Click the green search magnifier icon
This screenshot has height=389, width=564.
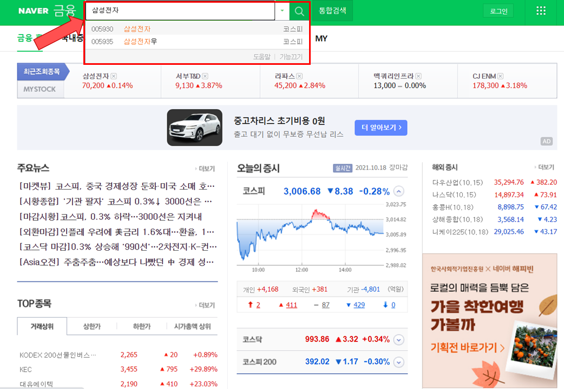[299, 11]
